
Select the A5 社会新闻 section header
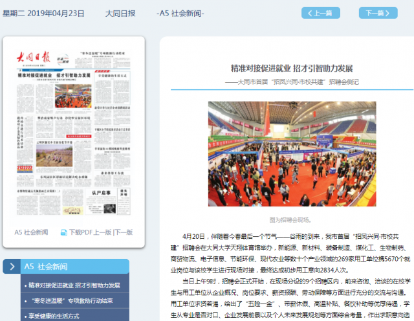click(x=75, y=266)
